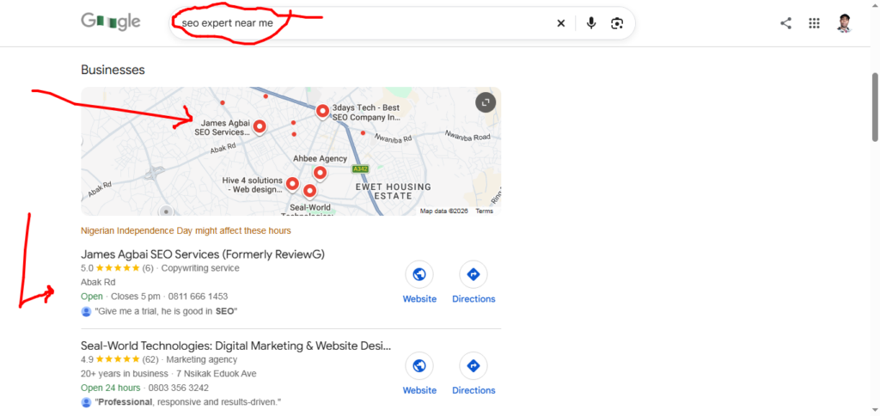Select the Seal-World map pin
This screenshot has width=880, height=416.
[x=309, y=192]
